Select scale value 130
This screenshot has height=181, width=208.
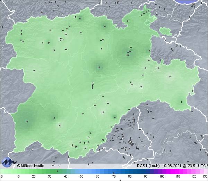point(205,176)
